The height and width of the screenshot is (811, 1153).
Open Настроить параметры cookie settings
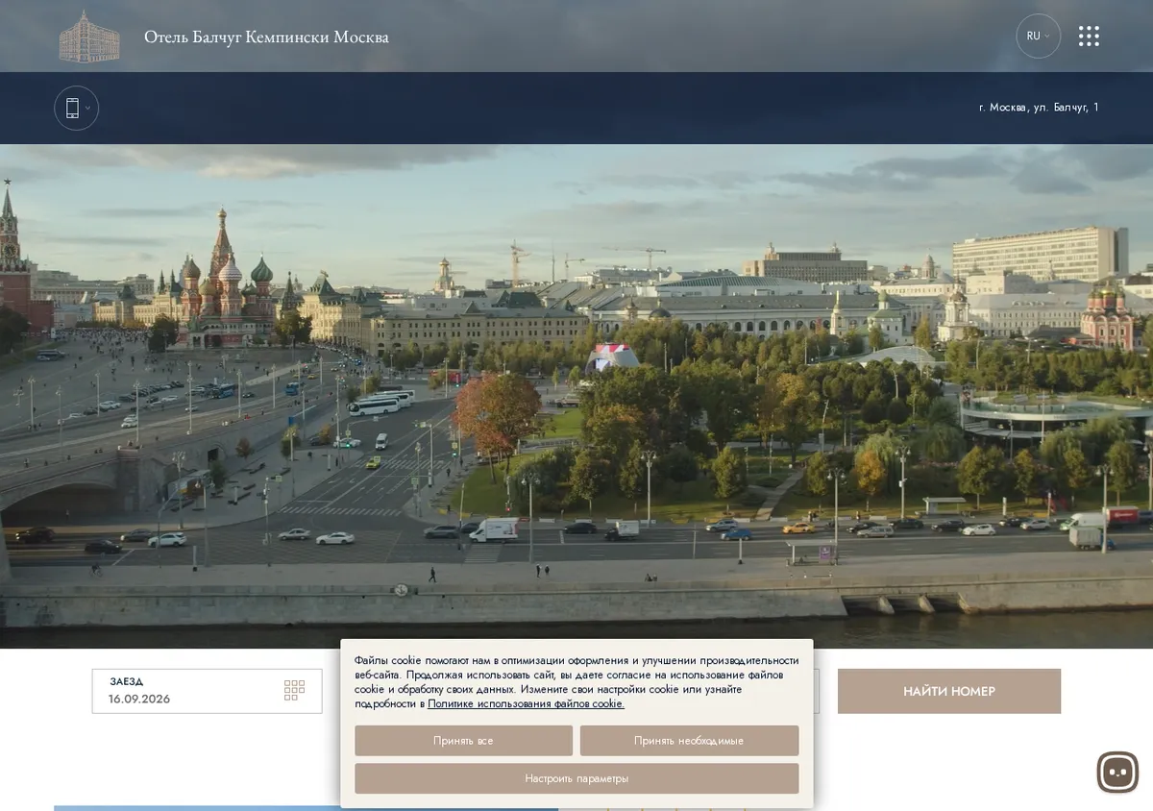[x=576, y=778]
